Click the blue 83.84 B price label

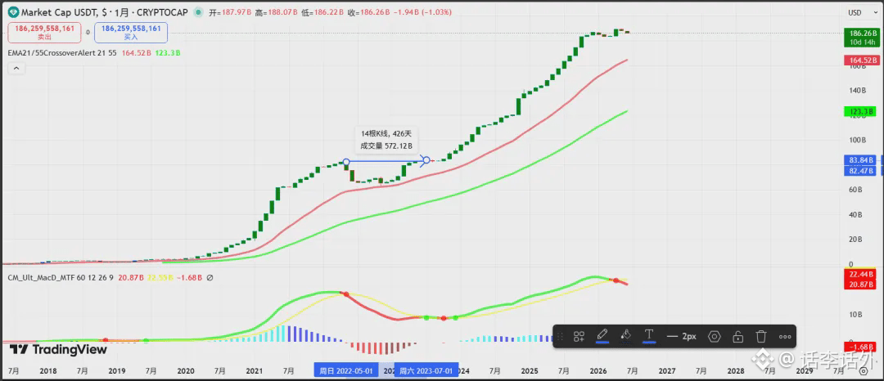[x=861, y=159]
